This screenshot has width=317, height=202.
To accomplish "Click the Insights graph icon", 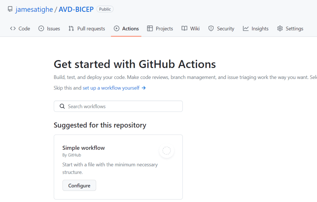I will 246,29.
